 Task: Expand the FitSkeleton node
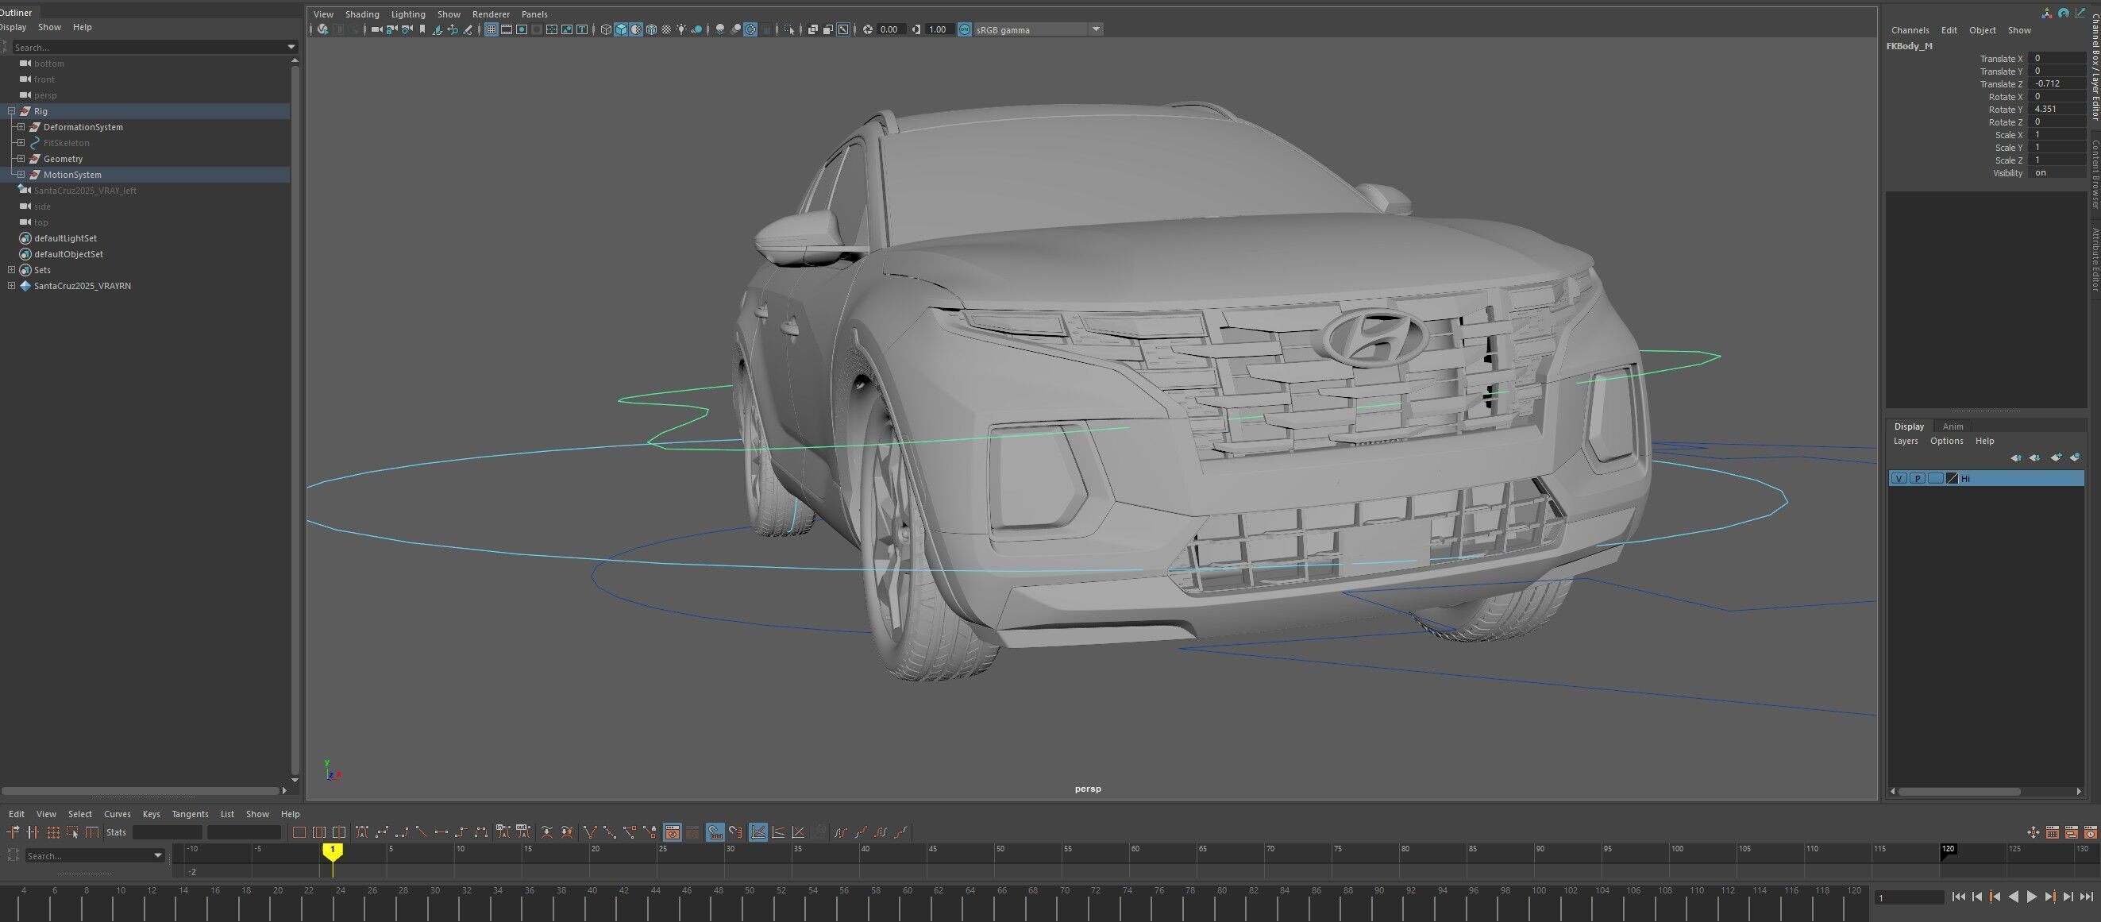pos(21,143)
